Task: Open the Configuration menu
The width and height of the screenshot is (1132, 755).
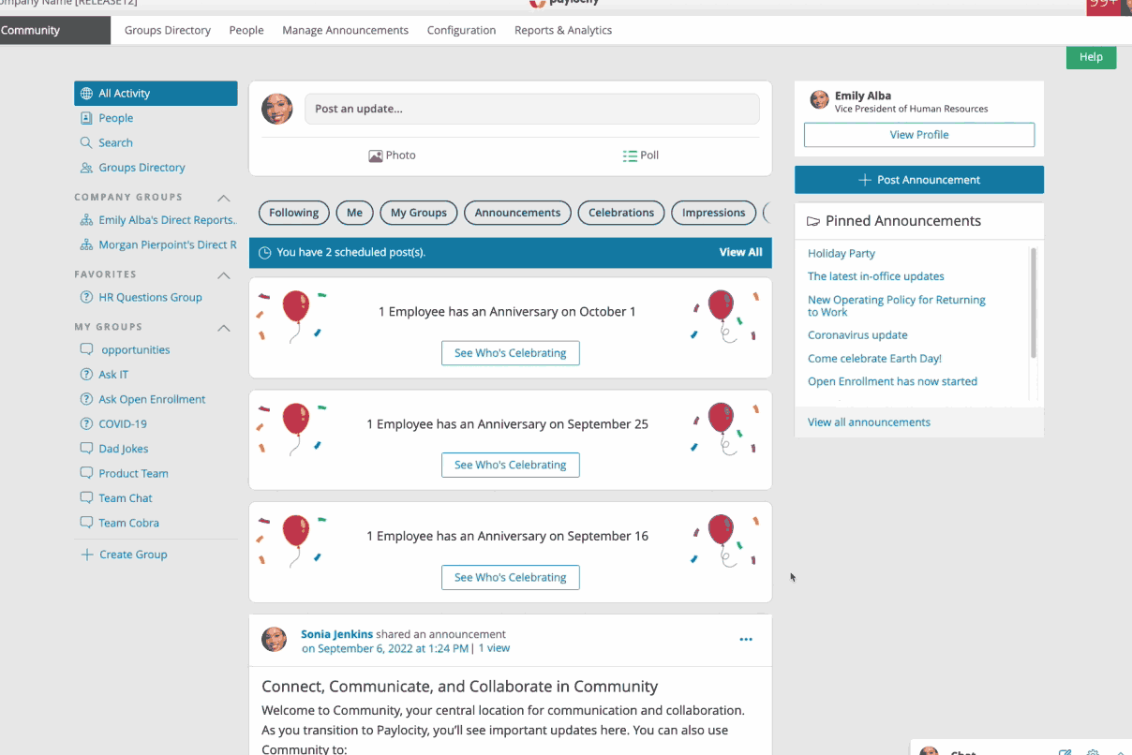Action: [461, 30]
